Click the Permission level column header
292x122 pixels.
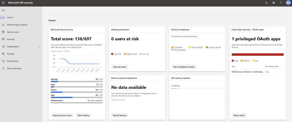pos(272,66)
